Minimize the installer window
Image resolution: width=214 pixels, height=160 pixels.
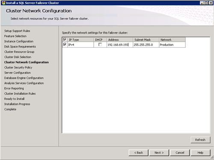(202, 3)
